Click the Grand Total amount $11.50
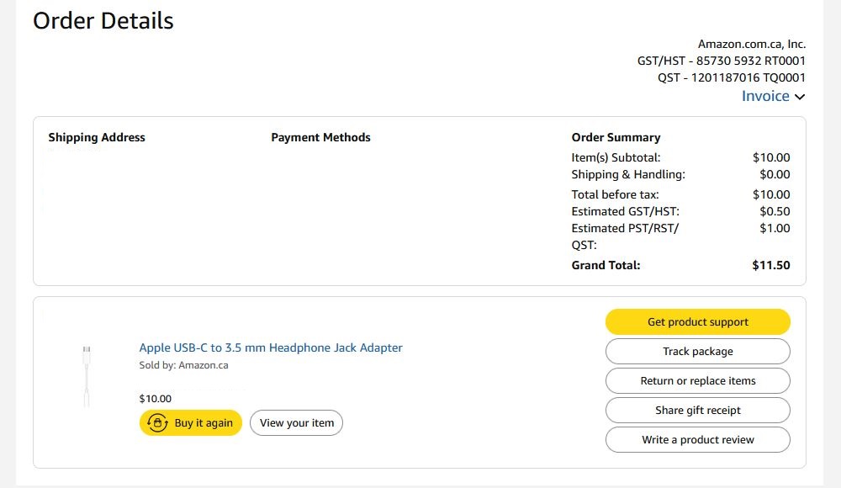Image resolution: width=841 pixels, height=488 pixels. click(x=770, y=265)
